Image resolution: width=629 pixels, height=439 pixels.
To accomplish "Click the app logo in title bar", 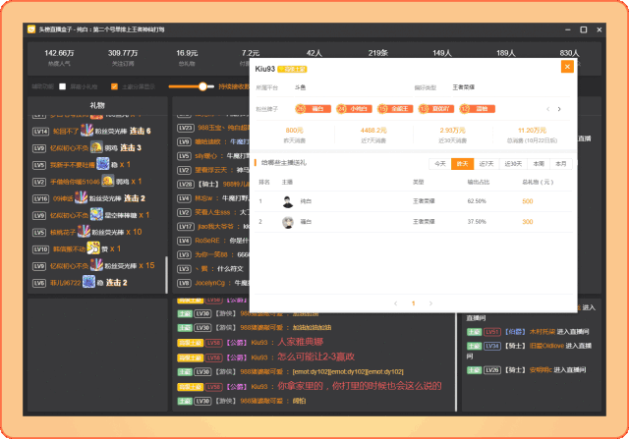I will pyautogui.click(x=31, y=31).
